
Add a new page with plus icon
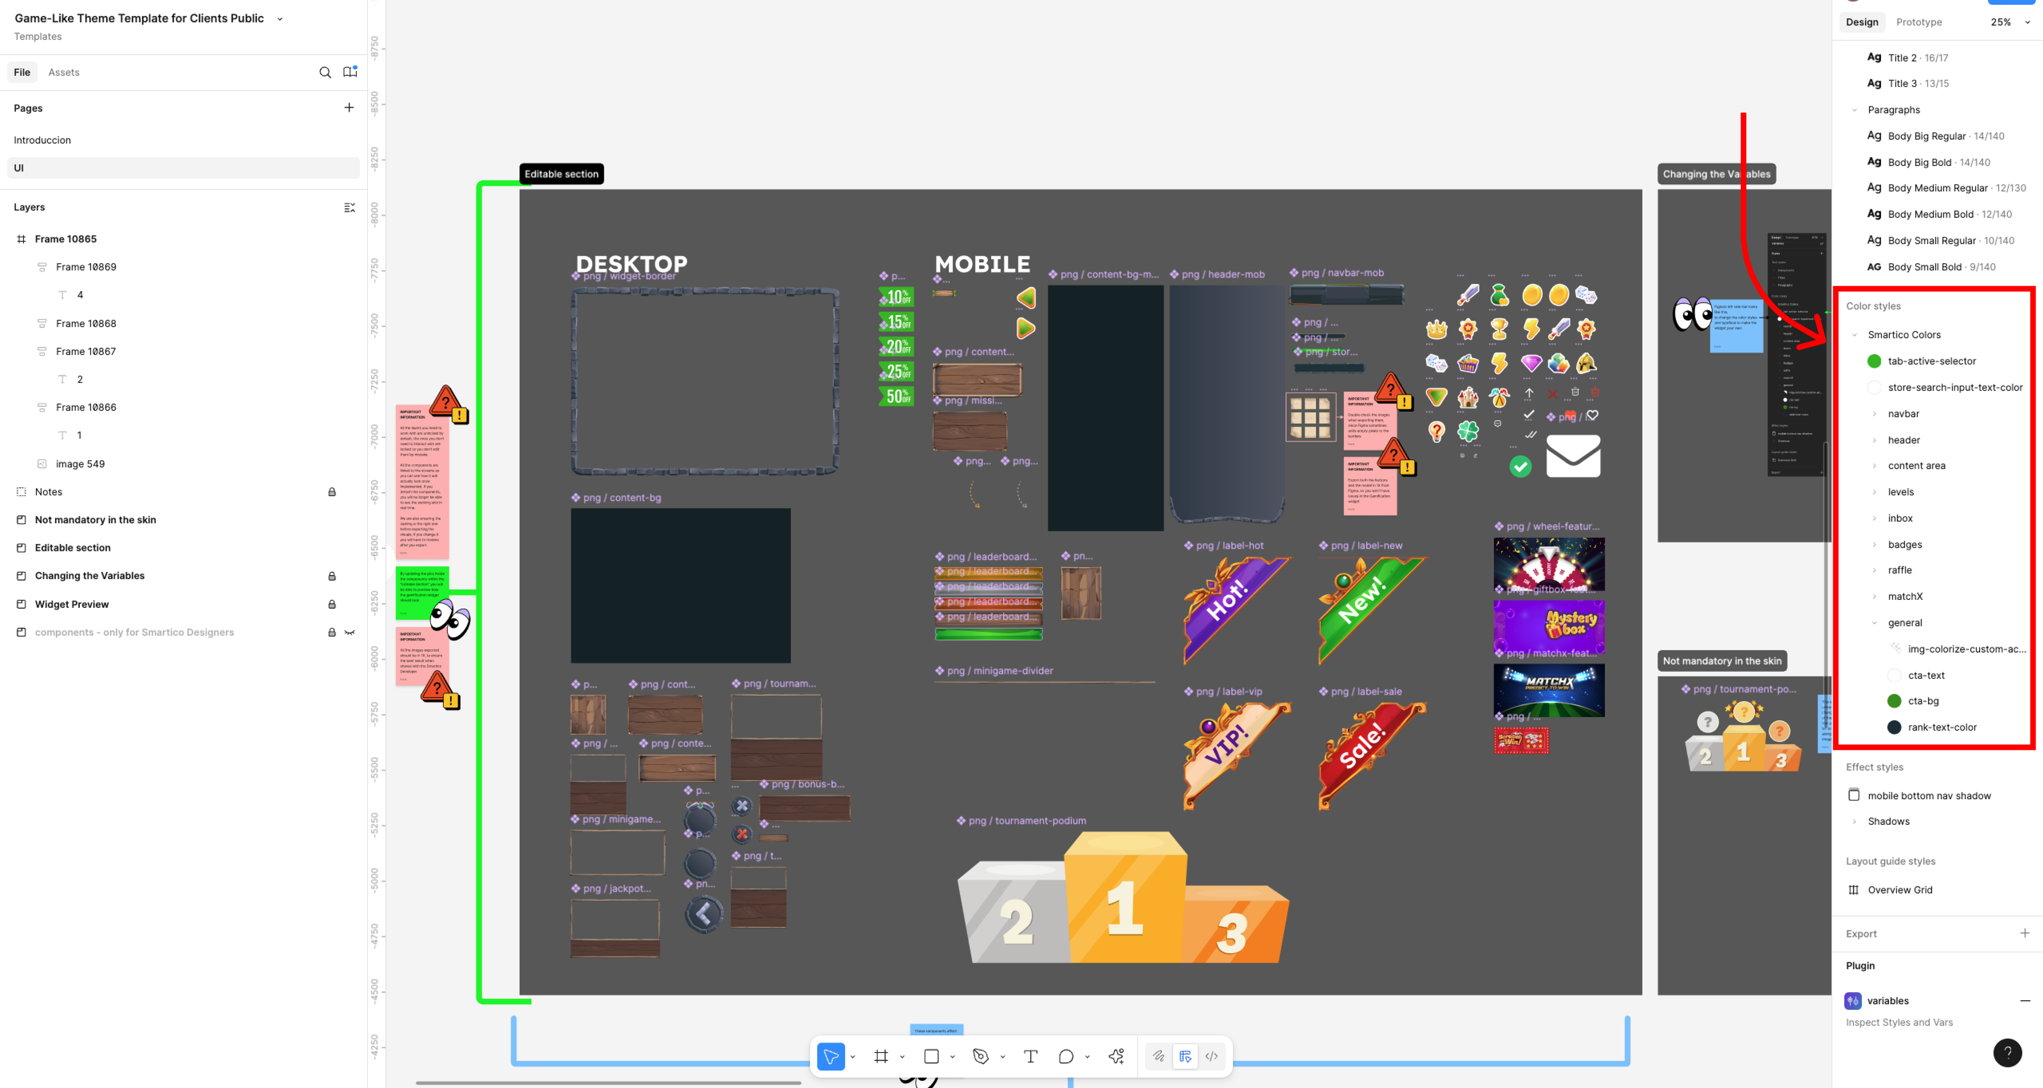pos(349,108)
